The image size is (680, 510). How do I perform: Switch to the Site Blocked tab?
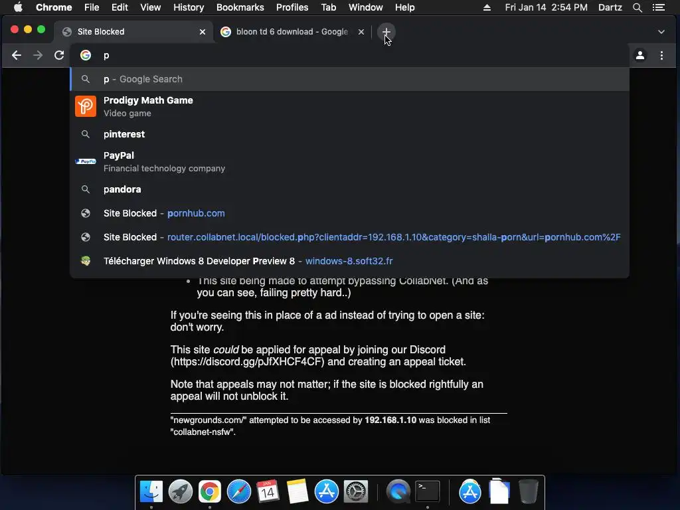[x=133, y=32]
